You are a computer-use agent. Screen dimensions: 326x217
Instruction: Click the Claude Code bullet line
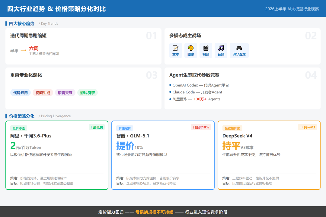point(196,92)
